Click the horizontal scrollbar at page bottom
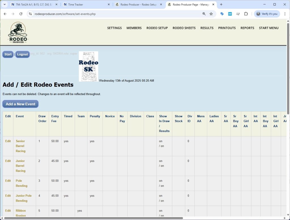Viewport: 290px width, 220px height. (x=93, y=218)
